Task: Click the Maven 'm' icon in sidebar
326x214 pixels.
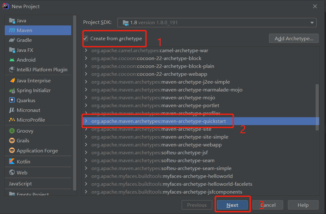Action: point(12,30)
